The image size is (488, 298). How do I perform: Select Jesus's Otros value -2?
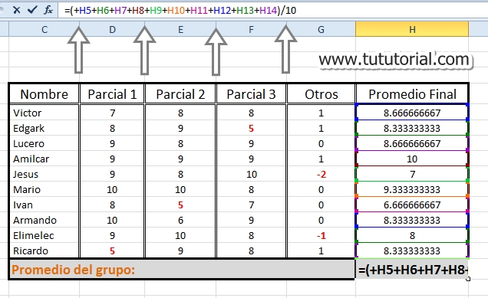(321, 174)
